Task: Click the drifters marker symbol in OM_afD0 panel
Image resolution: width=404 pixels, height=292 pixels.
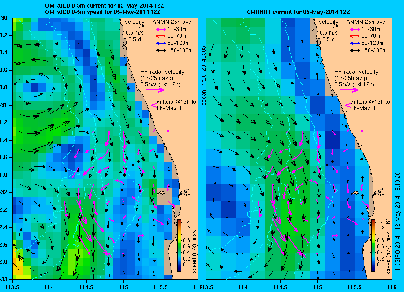Action: tap(154, 105)
